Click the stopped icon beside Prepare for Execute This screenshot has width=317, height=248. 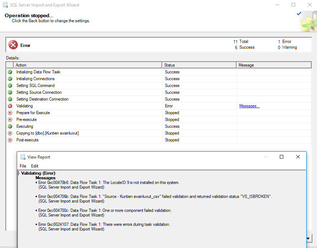point(10,112)
